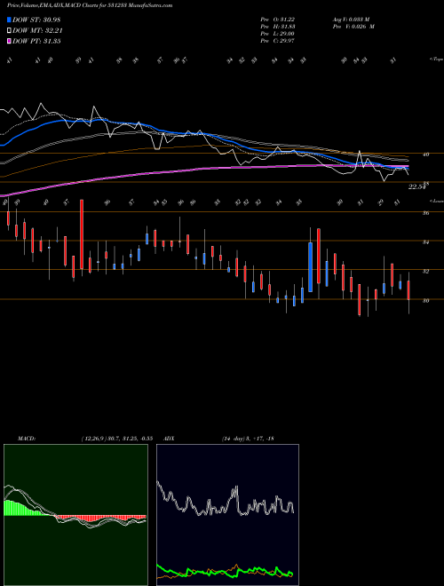Viewport: 444px width, 586px height.
Task: Select the 'DOW ST: 30.98' legend text
Action: [36, 20]
